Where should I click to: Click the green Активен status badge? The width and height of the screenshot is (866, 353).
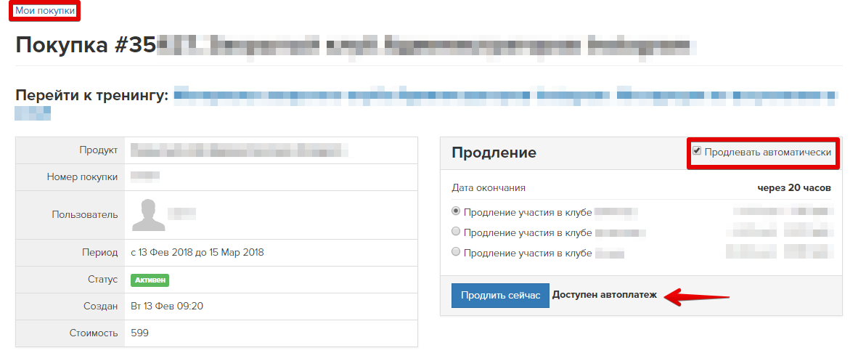click(150, 280)
